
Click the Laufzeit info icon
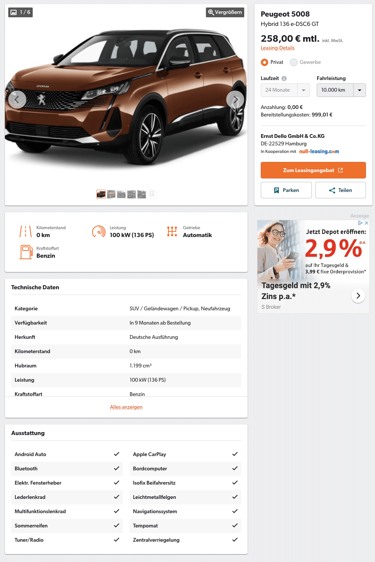pyautogui.click(x=284, y=79)
